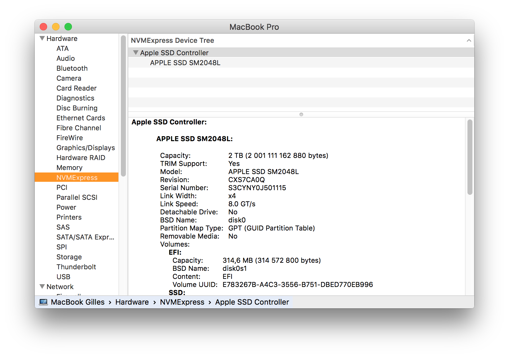The width and height of the screenshot is (509, 358).
Task: Click the APPLE SSD SM2048L bold heading
Action: 194,139
